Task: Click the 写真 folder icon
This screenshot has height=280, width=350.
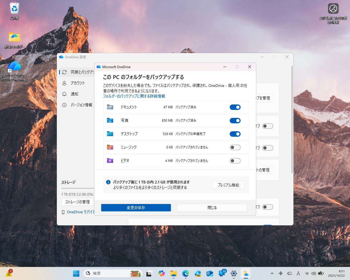Action: click(x=110, y=120)
